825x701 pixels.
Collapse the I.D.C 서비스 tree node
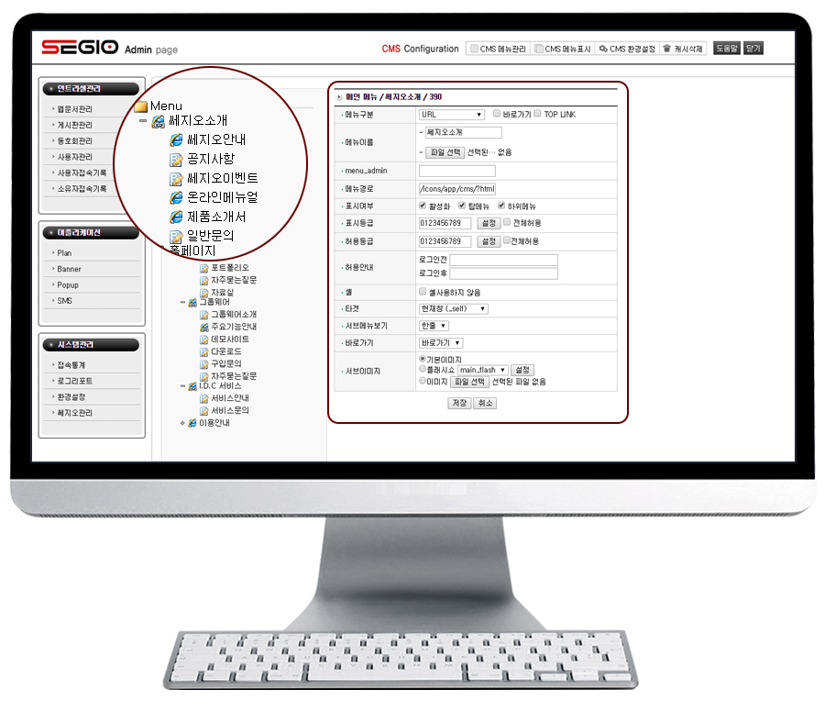pyautogui.click(x=182, y=386)
